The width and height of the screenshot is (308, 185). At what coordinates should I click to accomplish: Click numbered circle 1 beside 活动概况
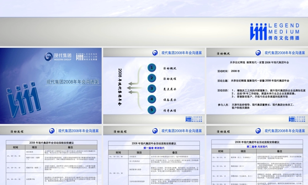coord(152,68)
